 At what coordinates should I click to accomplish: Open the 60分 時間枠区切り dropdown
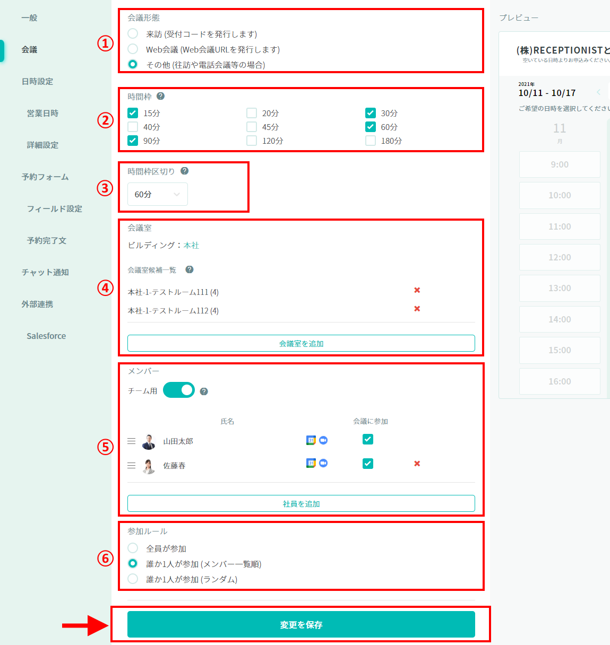pos(158,194)
